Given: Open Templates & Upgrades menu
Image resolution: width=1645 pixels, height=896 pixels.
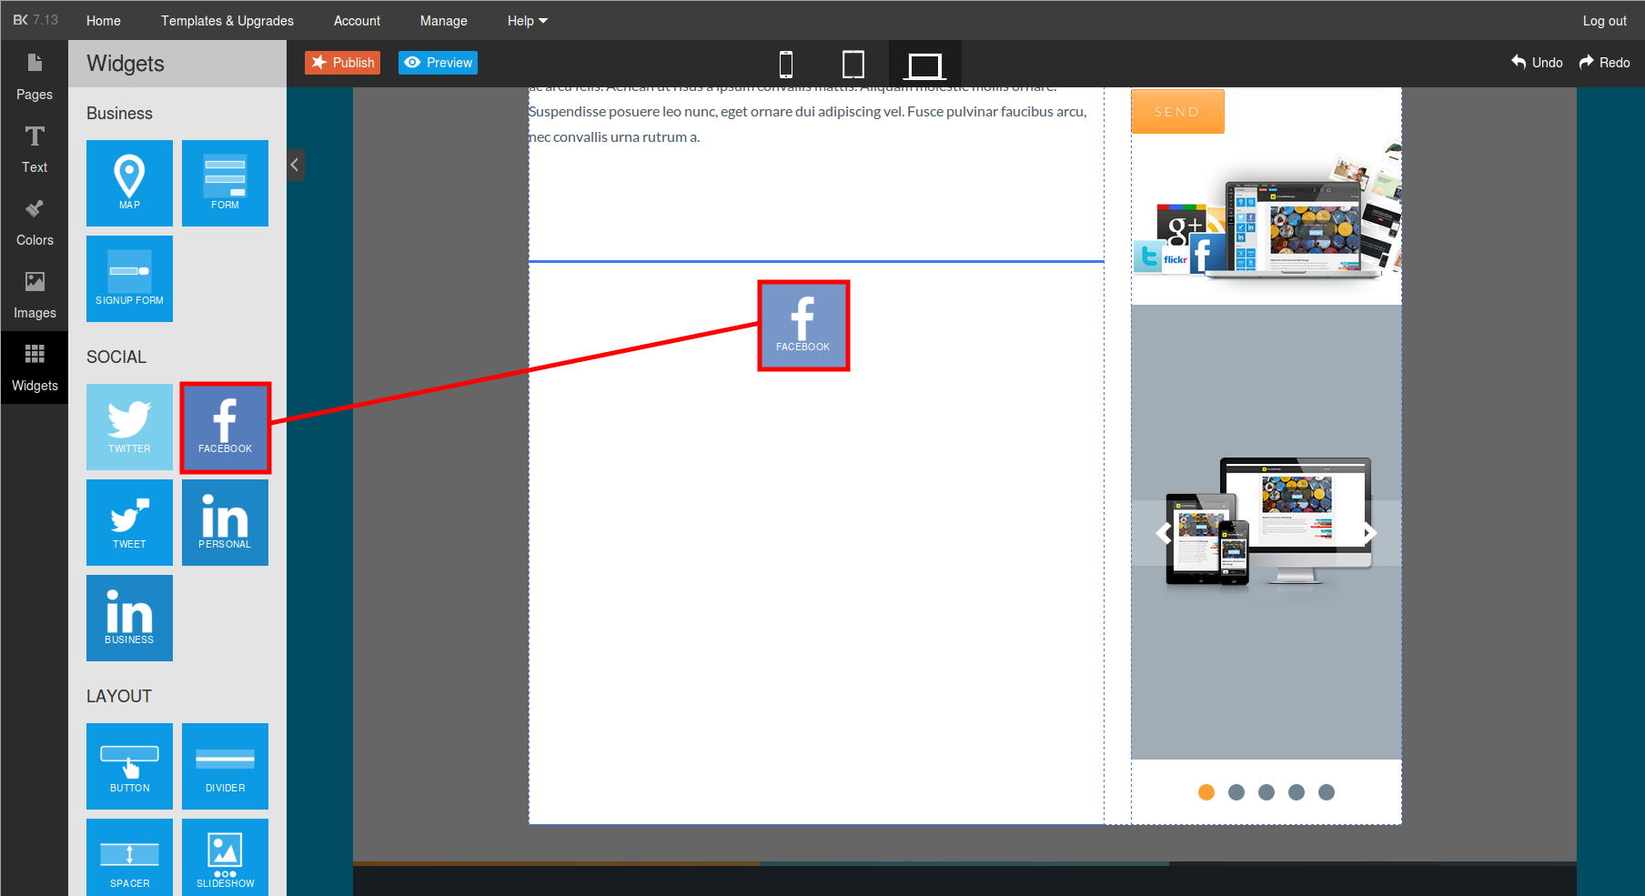Looking at the screenshot, I should click(x=227, y=20).
